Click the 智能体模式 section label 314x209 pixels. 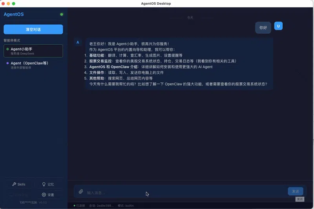tap(12, 40)
